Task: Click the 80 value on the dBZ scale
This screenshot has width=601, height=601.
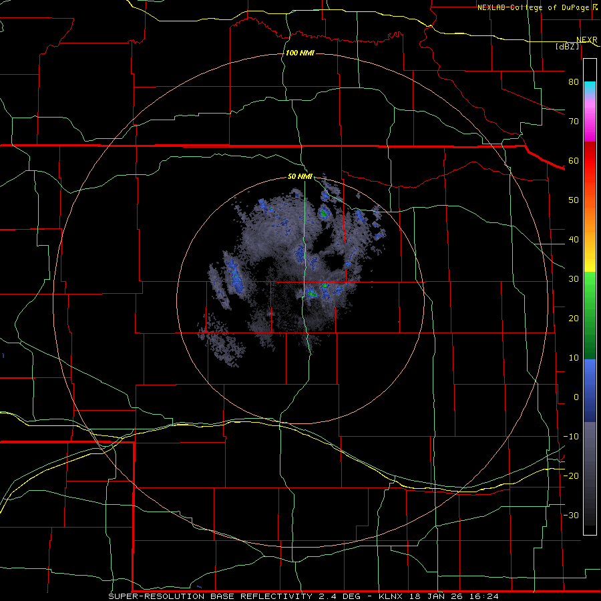Action: [574, 82]
